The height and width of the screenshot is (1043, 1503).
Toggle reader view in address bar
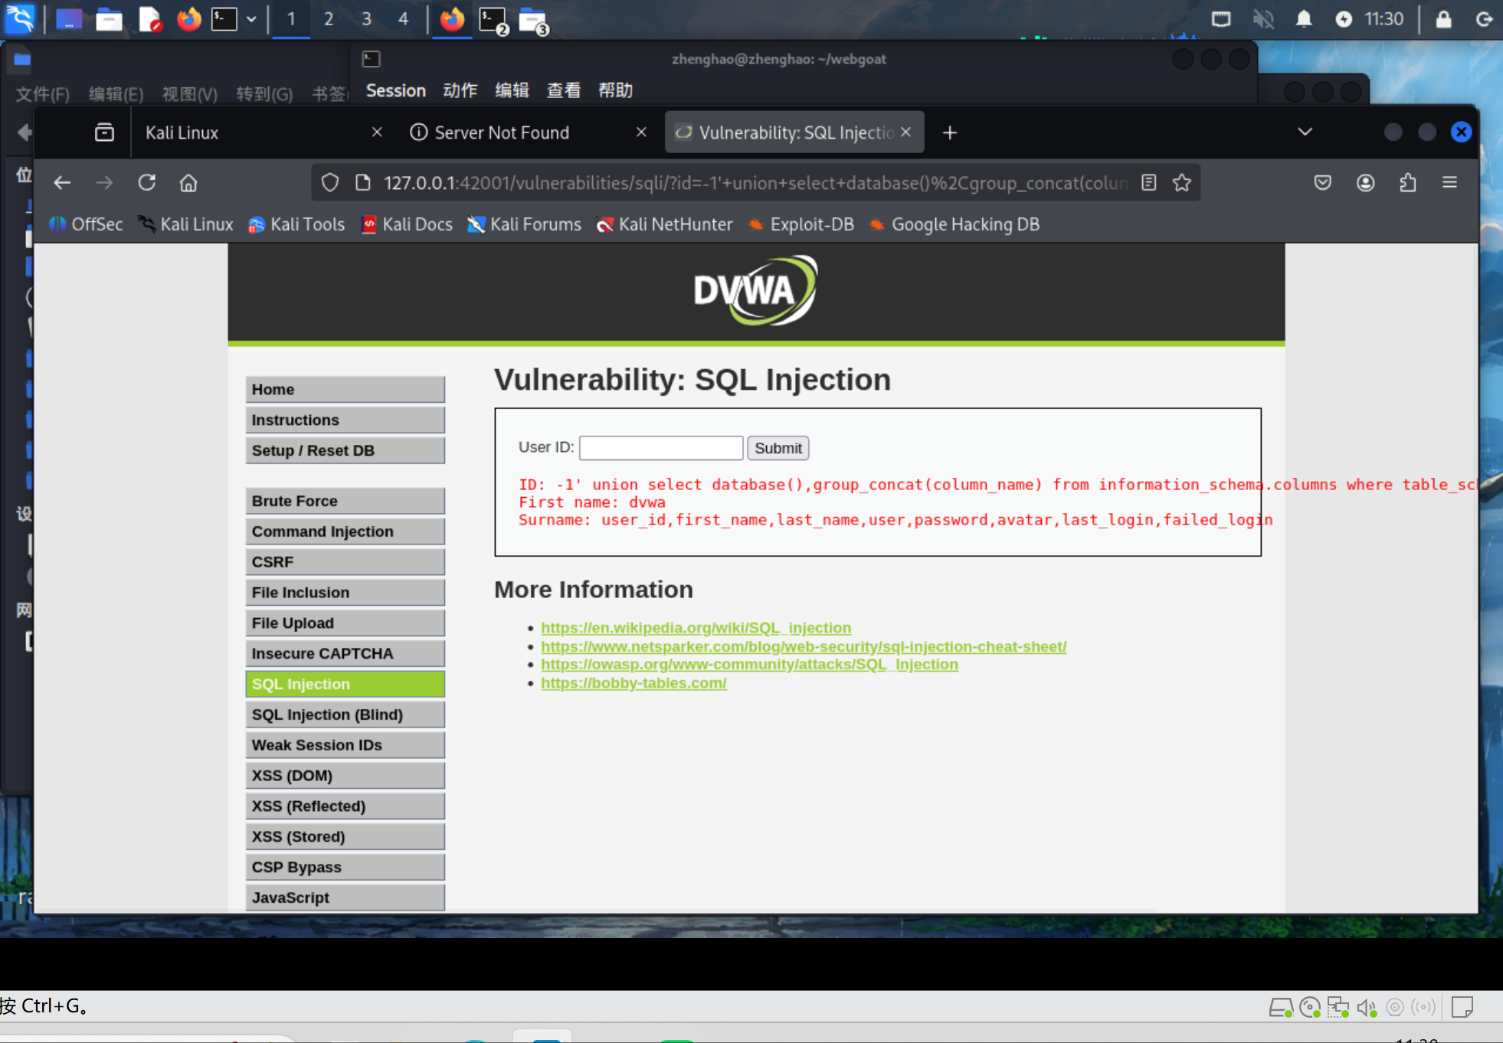(1148, 183)
